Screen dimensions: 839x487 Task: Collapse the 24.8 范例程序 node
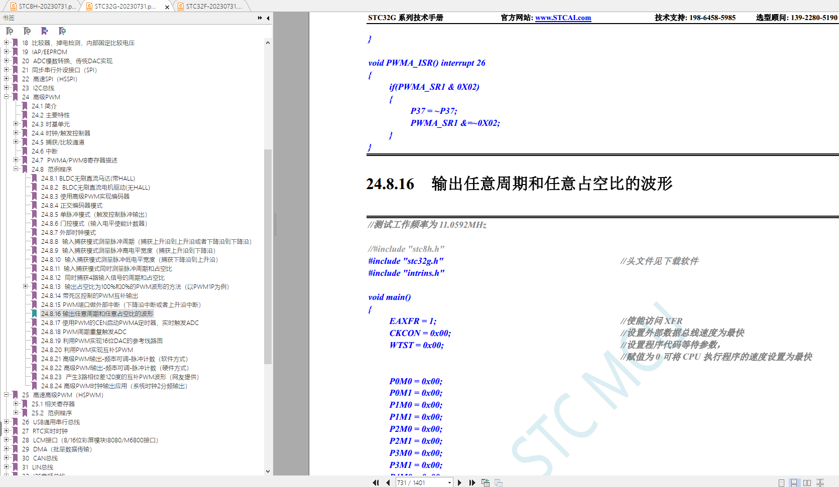pos(16,169)
